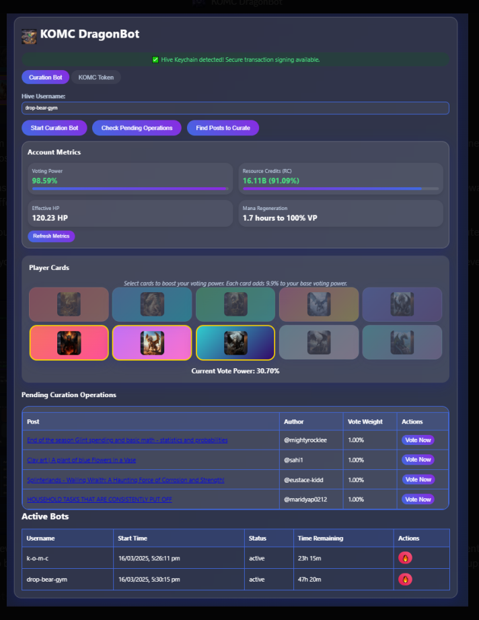Switch to the Curation Bot tab

pos(46,77)
